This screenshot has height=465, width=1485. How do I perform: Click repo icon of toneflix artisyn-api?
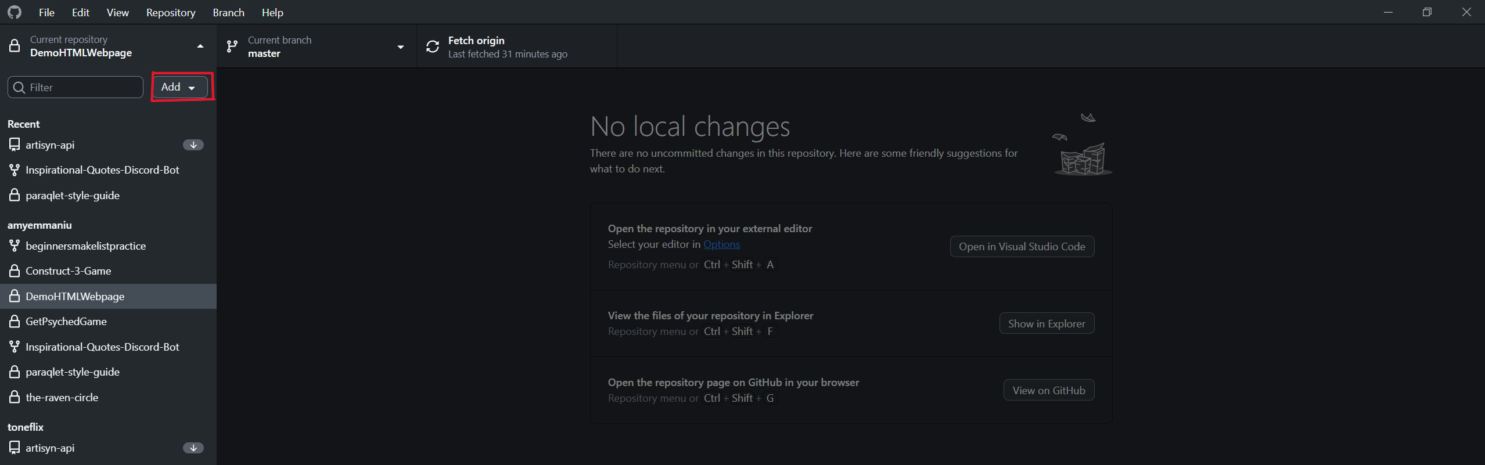coord(15,448)
